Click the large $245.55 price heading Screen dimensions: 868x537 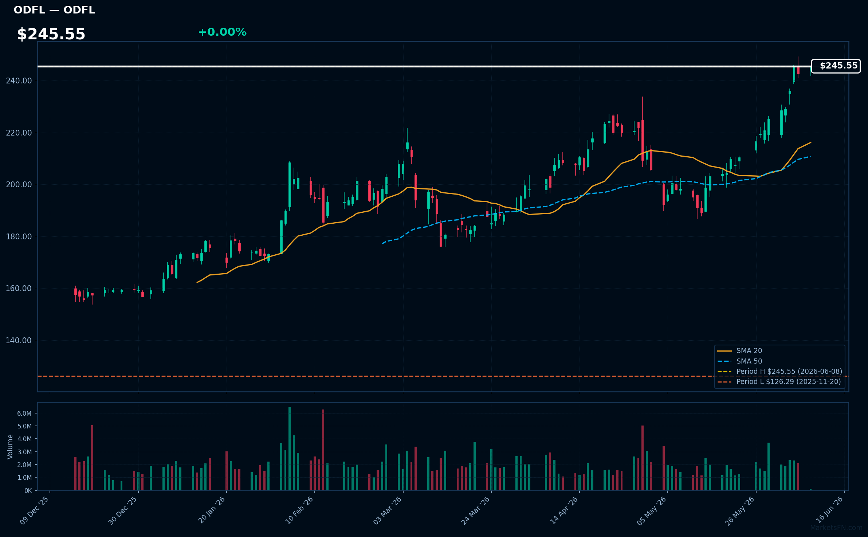click(51, 34)
